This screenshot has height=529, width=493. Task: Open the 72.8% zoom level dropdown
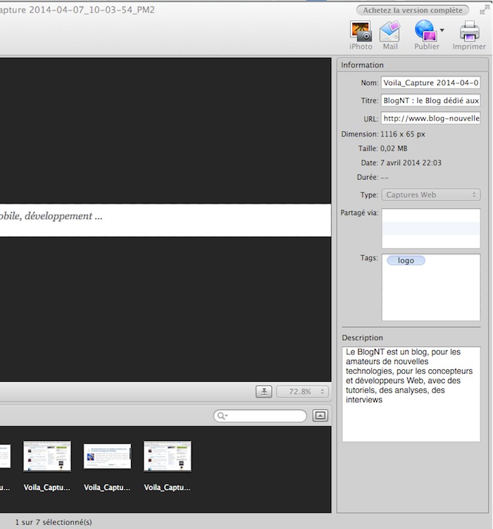point(303,392)
